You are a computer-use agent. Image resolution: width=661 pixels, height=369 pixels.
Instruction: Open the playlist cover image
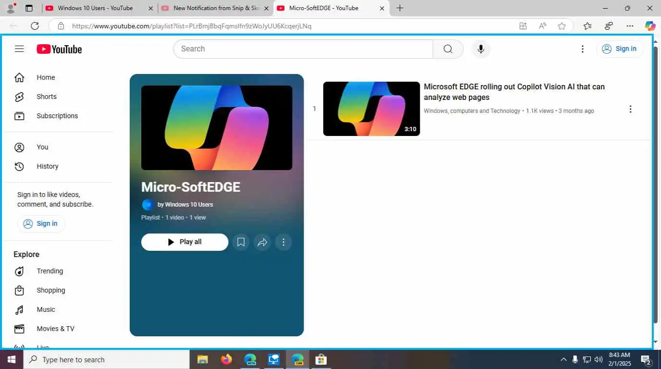point(217,128)
